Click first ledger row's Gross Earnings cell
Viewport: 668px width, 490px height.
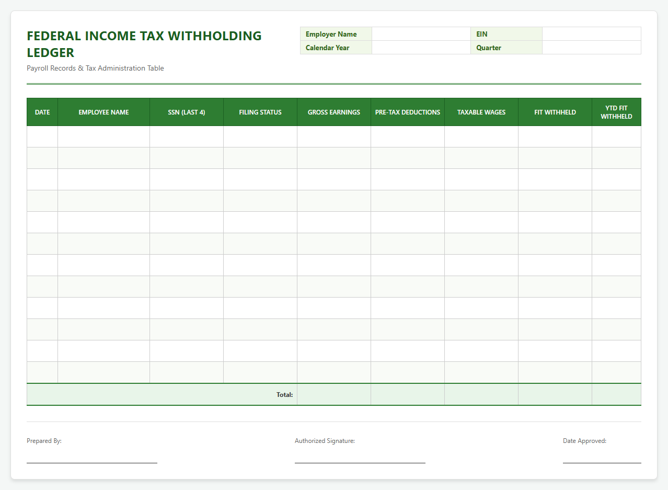(334, 136)
